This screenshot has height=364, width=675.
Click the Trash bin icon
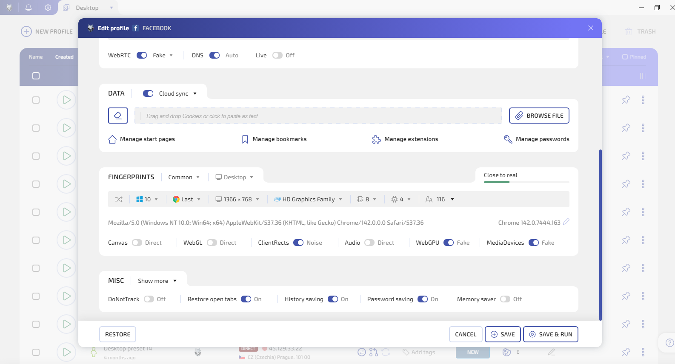(x=629, y=31)
